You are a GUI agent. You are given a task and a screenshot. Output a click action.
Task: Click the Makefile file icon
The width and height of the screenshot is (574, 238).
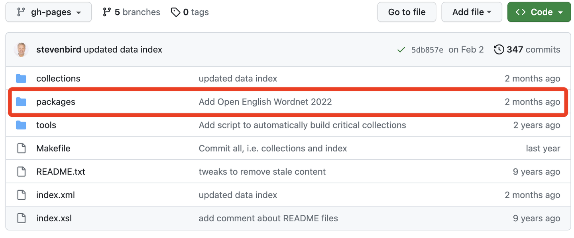click(21, 149)
